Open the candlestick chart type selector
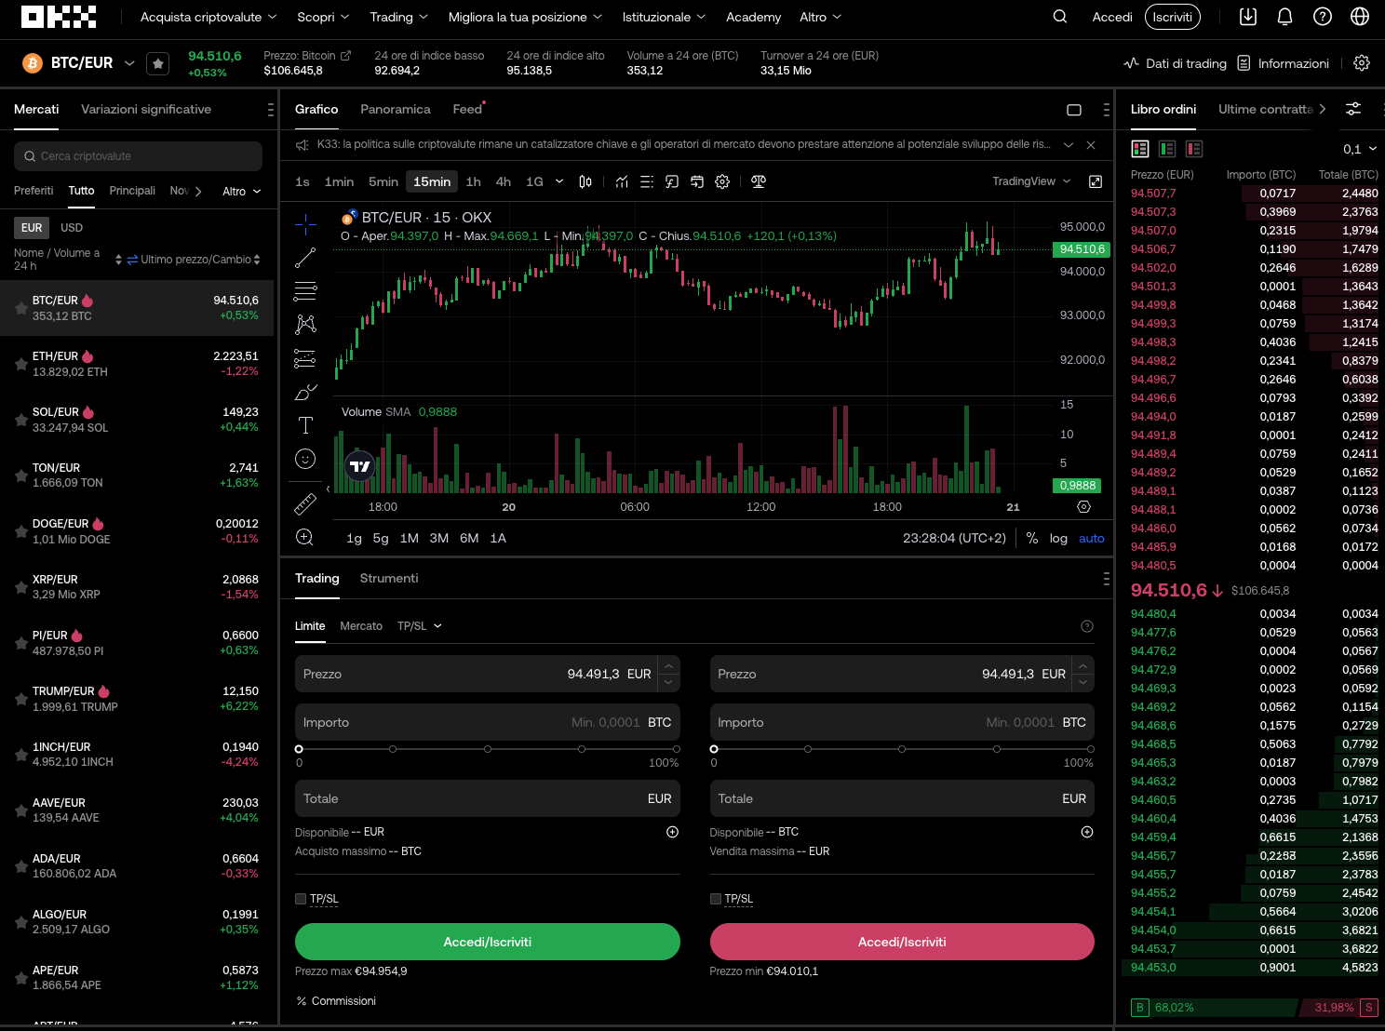 pyautogui.click(x=585, y=181)
